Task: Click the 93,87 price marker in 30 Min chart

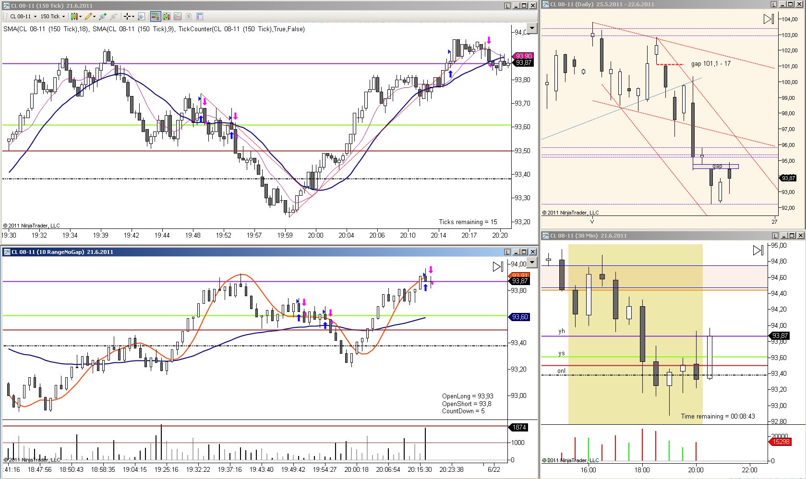Action: pos(779,335)
